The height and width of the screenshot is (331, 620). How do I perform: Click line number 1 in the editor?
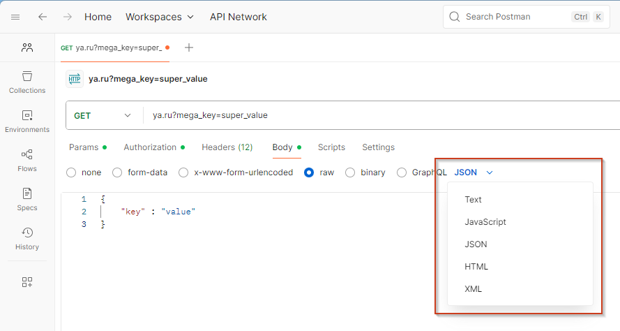pos(84,199)
